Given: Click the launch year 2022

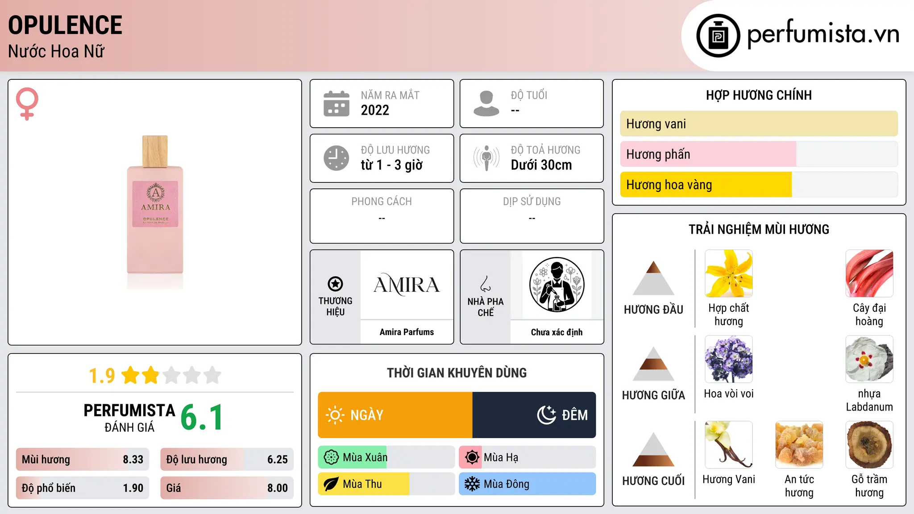Looking at the screenshot, I should (375, 110).
